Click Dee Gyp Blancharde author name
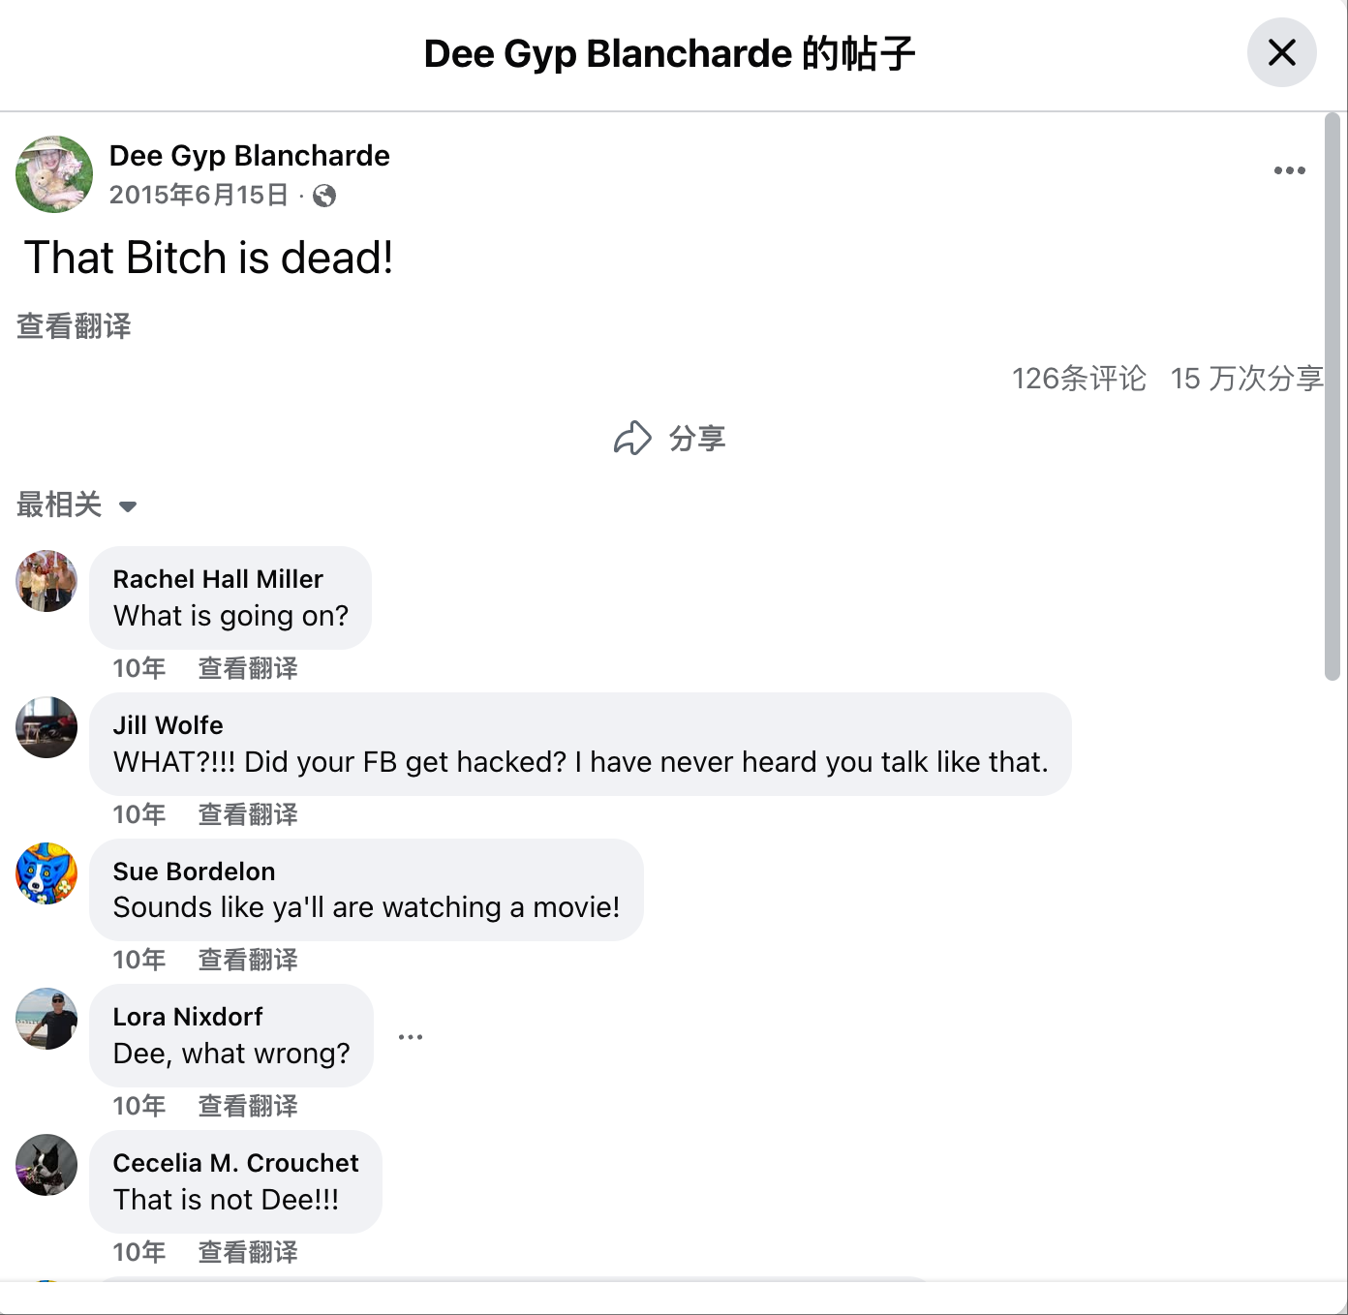This screenshot has height=1315, width=1348. pyautogui.click(x=249, y=156)
